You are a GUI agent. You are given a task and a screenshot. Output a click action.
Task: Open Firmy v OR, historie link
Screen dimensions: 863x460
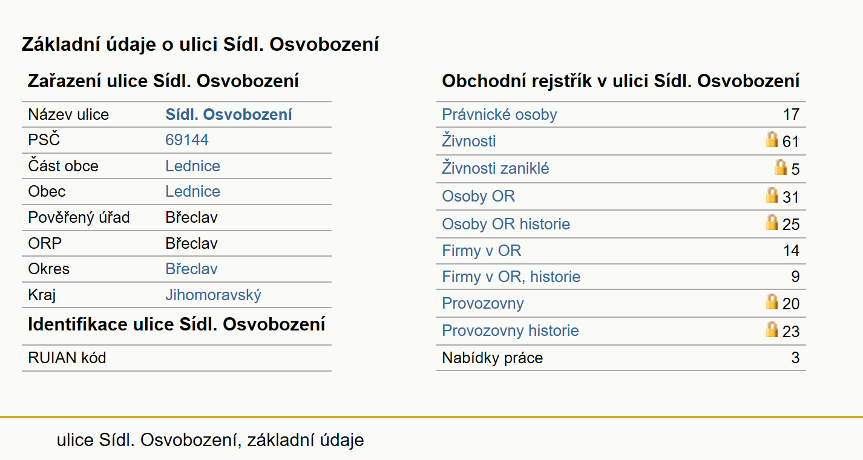(511, 277)
